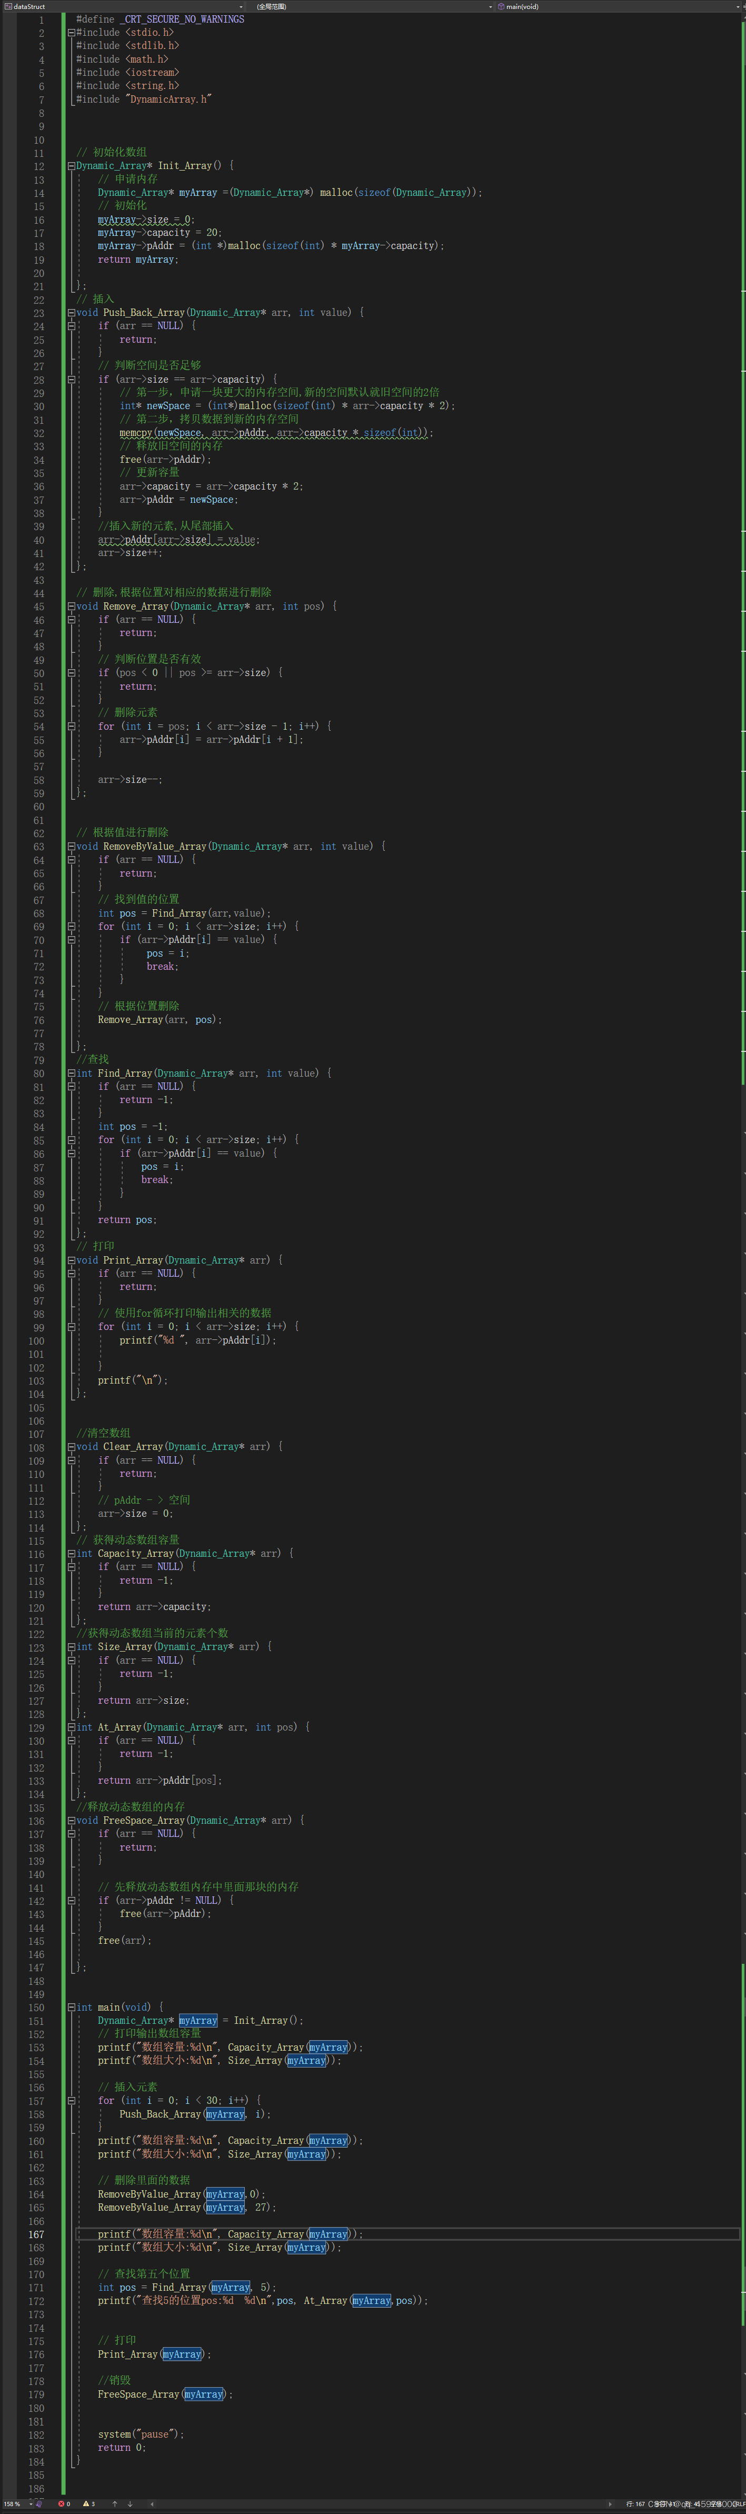The width and height of the screenshot is (746, 2514).
Task: Open the main(void) member dropdown arrow
Action: coord(739,6)
